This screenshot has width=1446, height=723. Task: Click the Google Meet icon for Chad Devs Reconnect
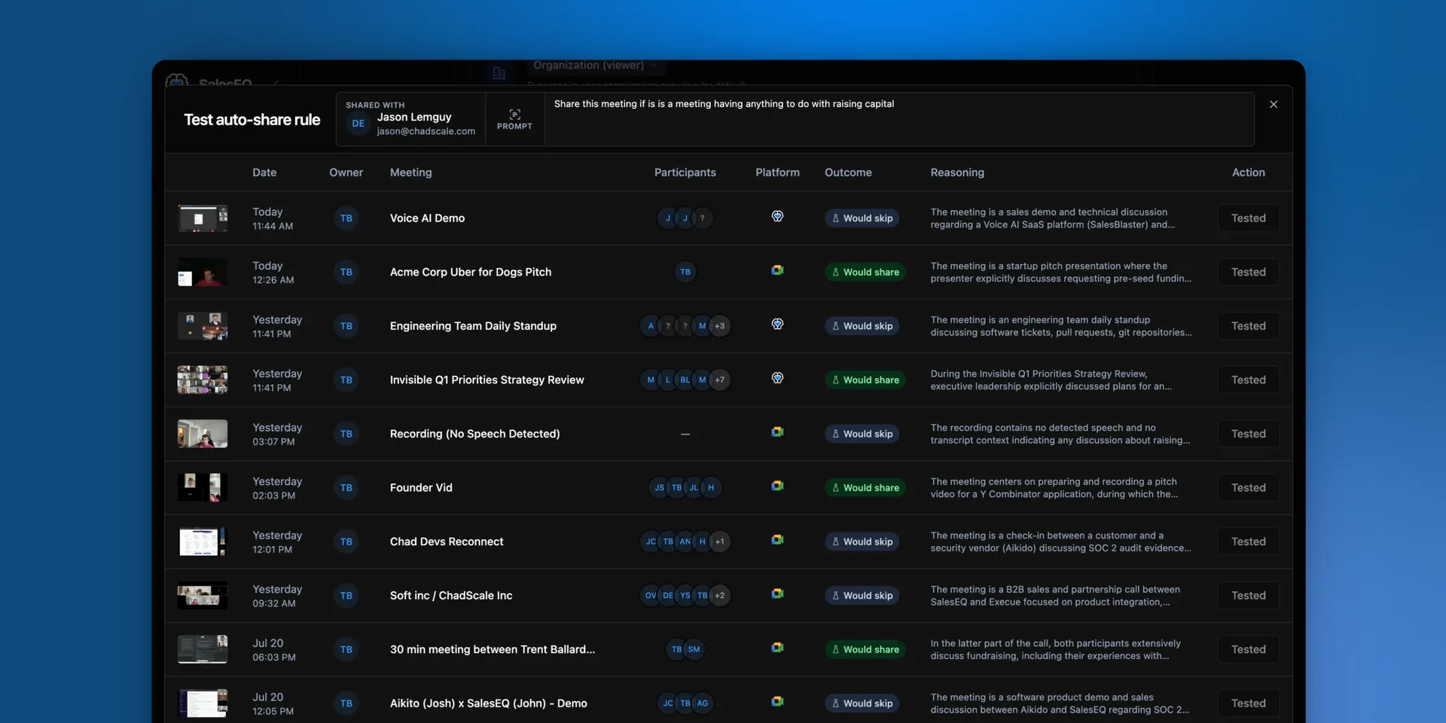click(777, 540)
